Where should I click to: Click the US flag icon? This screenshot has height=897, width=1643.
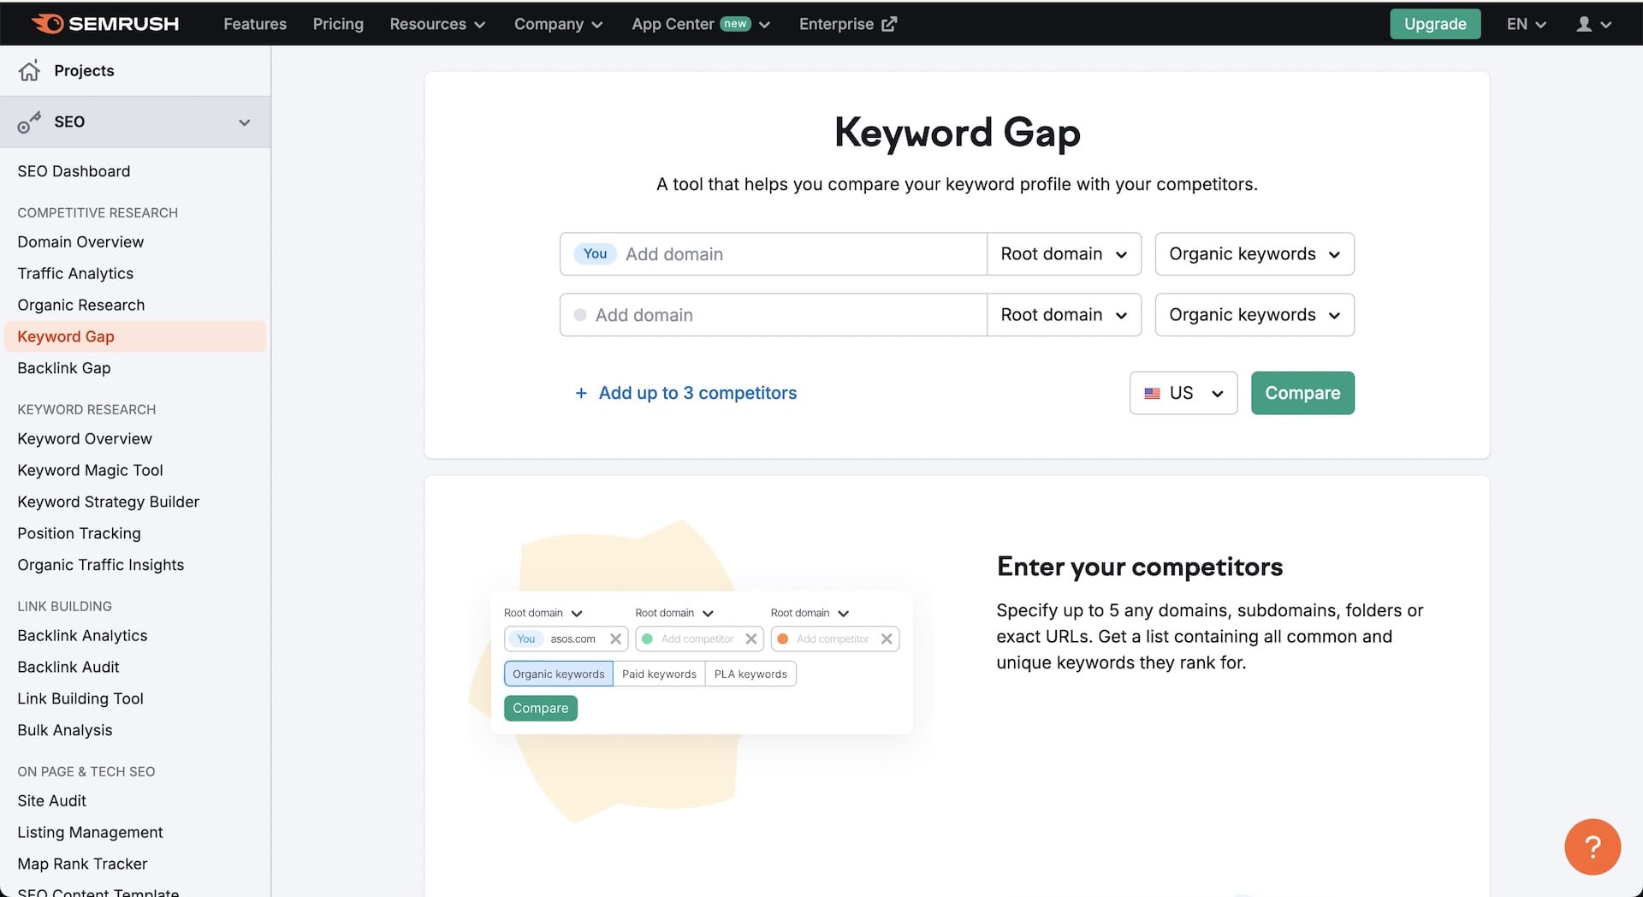pyautogui.click(x=1152, y=393)
